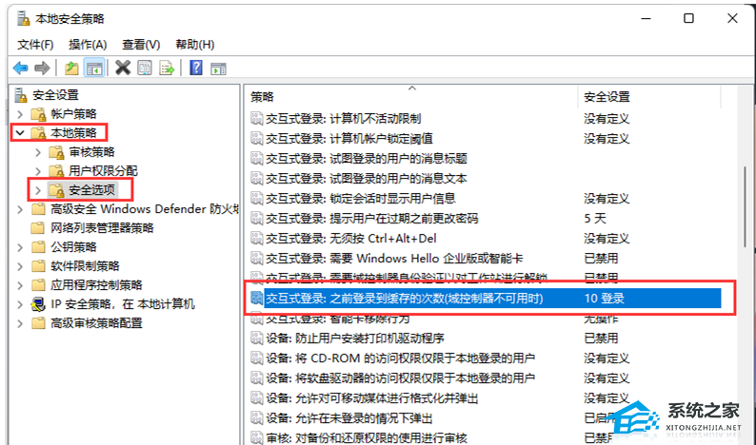Open the 文件(F) menu

tap(35, 45)
